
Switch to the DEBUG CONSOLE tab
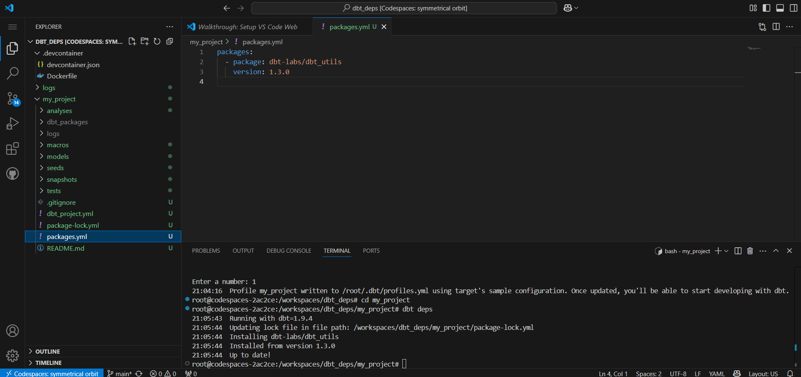click(x=289, y=251)
